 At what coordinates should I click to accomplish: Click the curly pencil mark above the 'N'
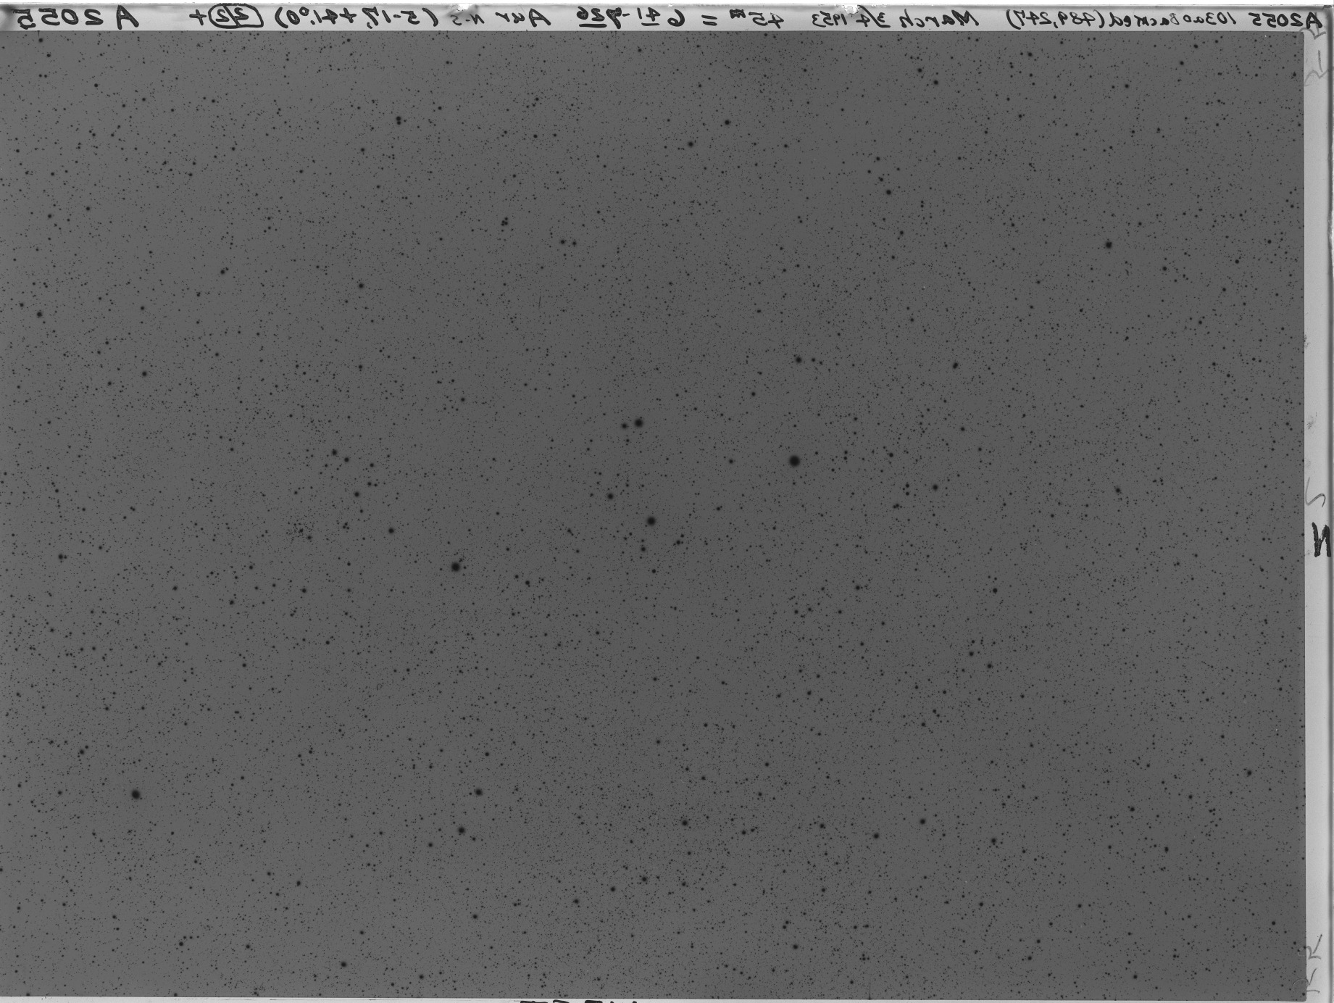coord(1317,494)
